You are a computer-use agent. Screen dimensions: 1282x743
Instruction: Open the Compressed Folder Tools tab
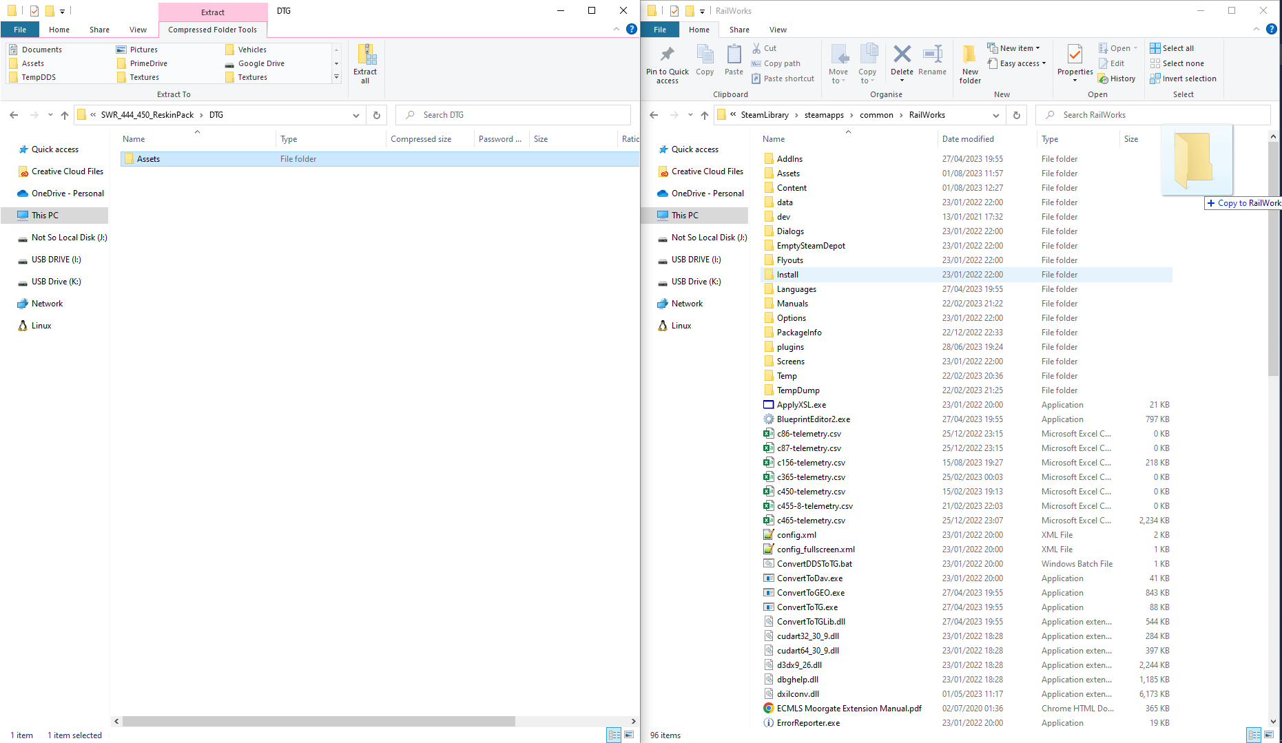212,30
